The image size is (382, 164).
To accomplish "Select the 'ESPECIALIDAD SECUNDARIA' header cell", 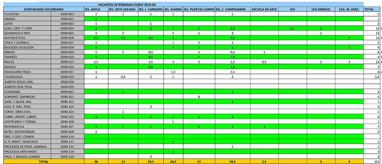I will pos(44,10).
